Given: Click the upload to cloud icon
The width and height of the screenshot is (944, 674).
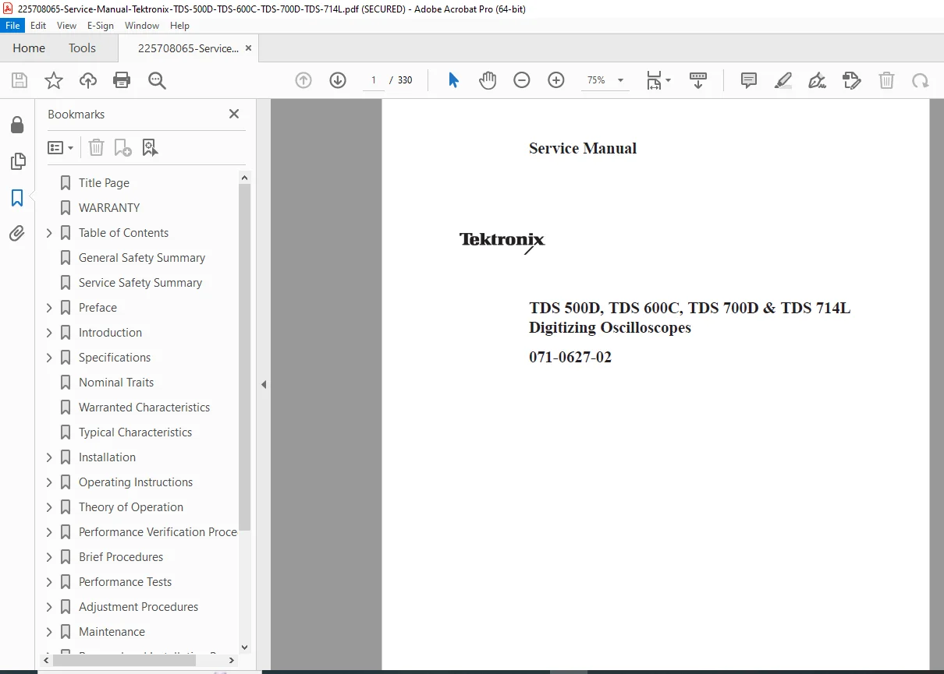Looking at the screenshot, I should [88, 80].
